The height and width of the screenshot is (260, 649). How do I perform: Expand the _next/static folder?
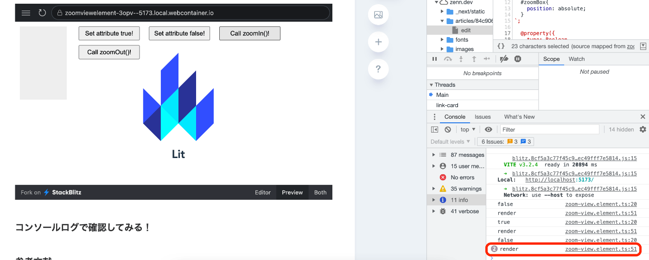442,12
